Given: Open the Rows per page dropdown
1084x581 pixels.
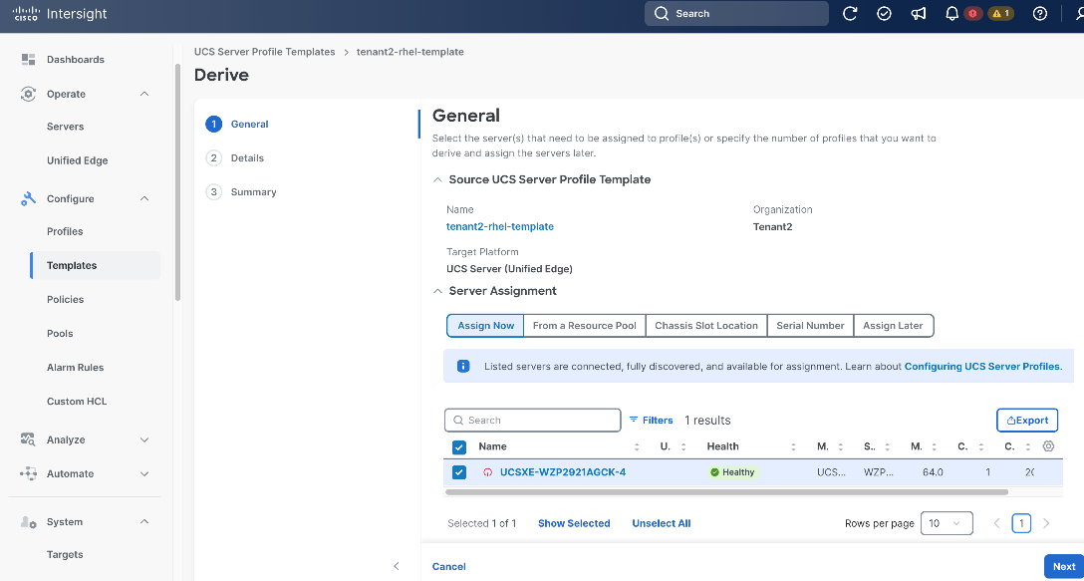Looking at the screenshot, I should click(x=947, y=523).
